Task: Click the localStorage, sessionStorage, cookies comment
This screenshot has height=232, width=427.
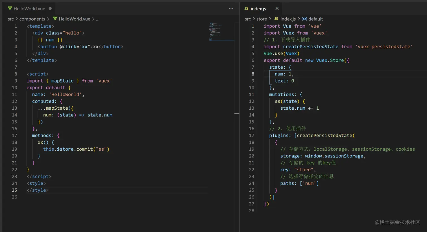Action: [348, 149]
